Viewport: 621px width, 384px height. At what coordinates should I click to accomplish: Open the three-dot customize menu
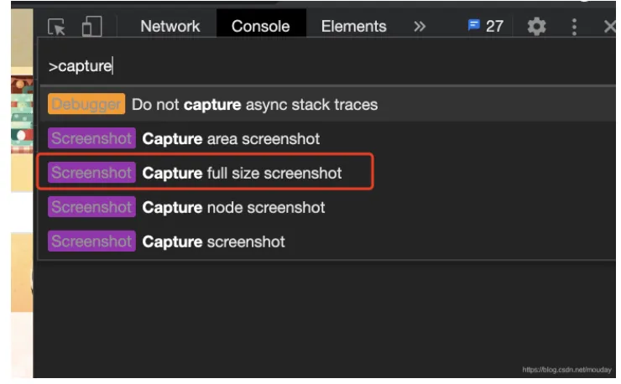574,26
